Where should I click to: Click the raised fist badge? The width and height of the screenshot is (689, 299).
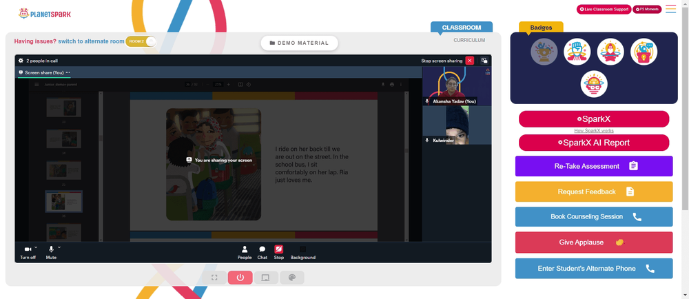[x=577, y=52]
